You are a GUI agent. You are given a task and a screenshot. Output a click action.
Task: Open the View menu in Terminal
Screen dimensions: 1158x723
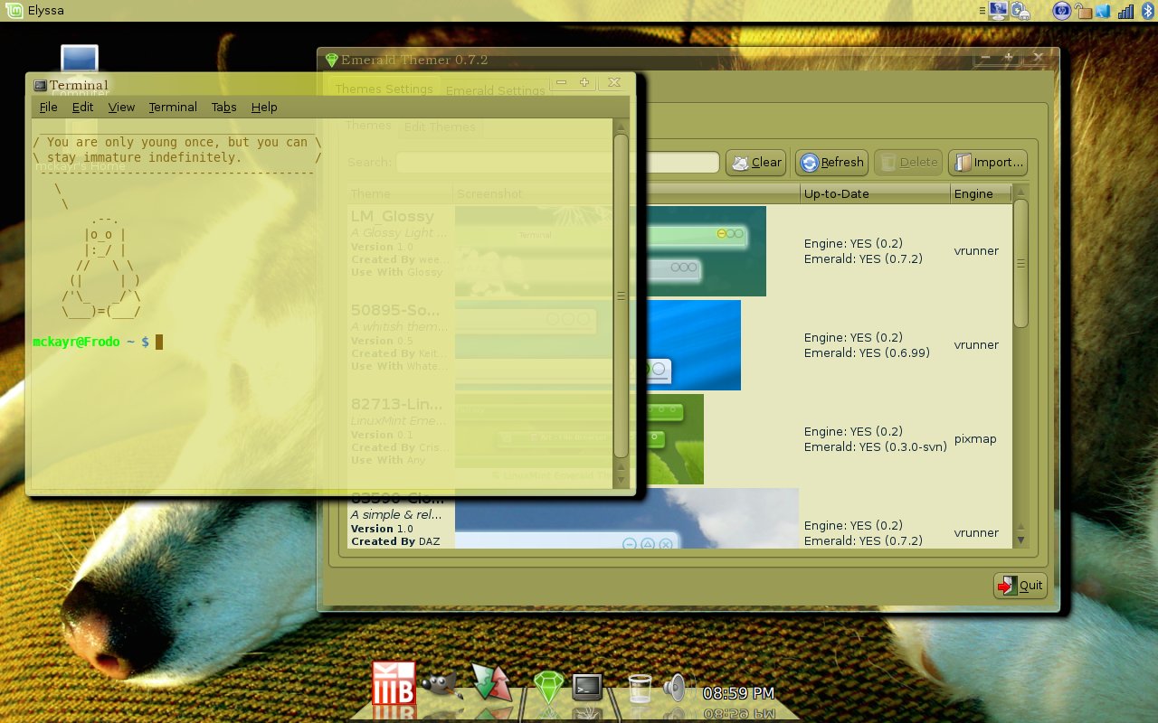[x=121, y=107]
